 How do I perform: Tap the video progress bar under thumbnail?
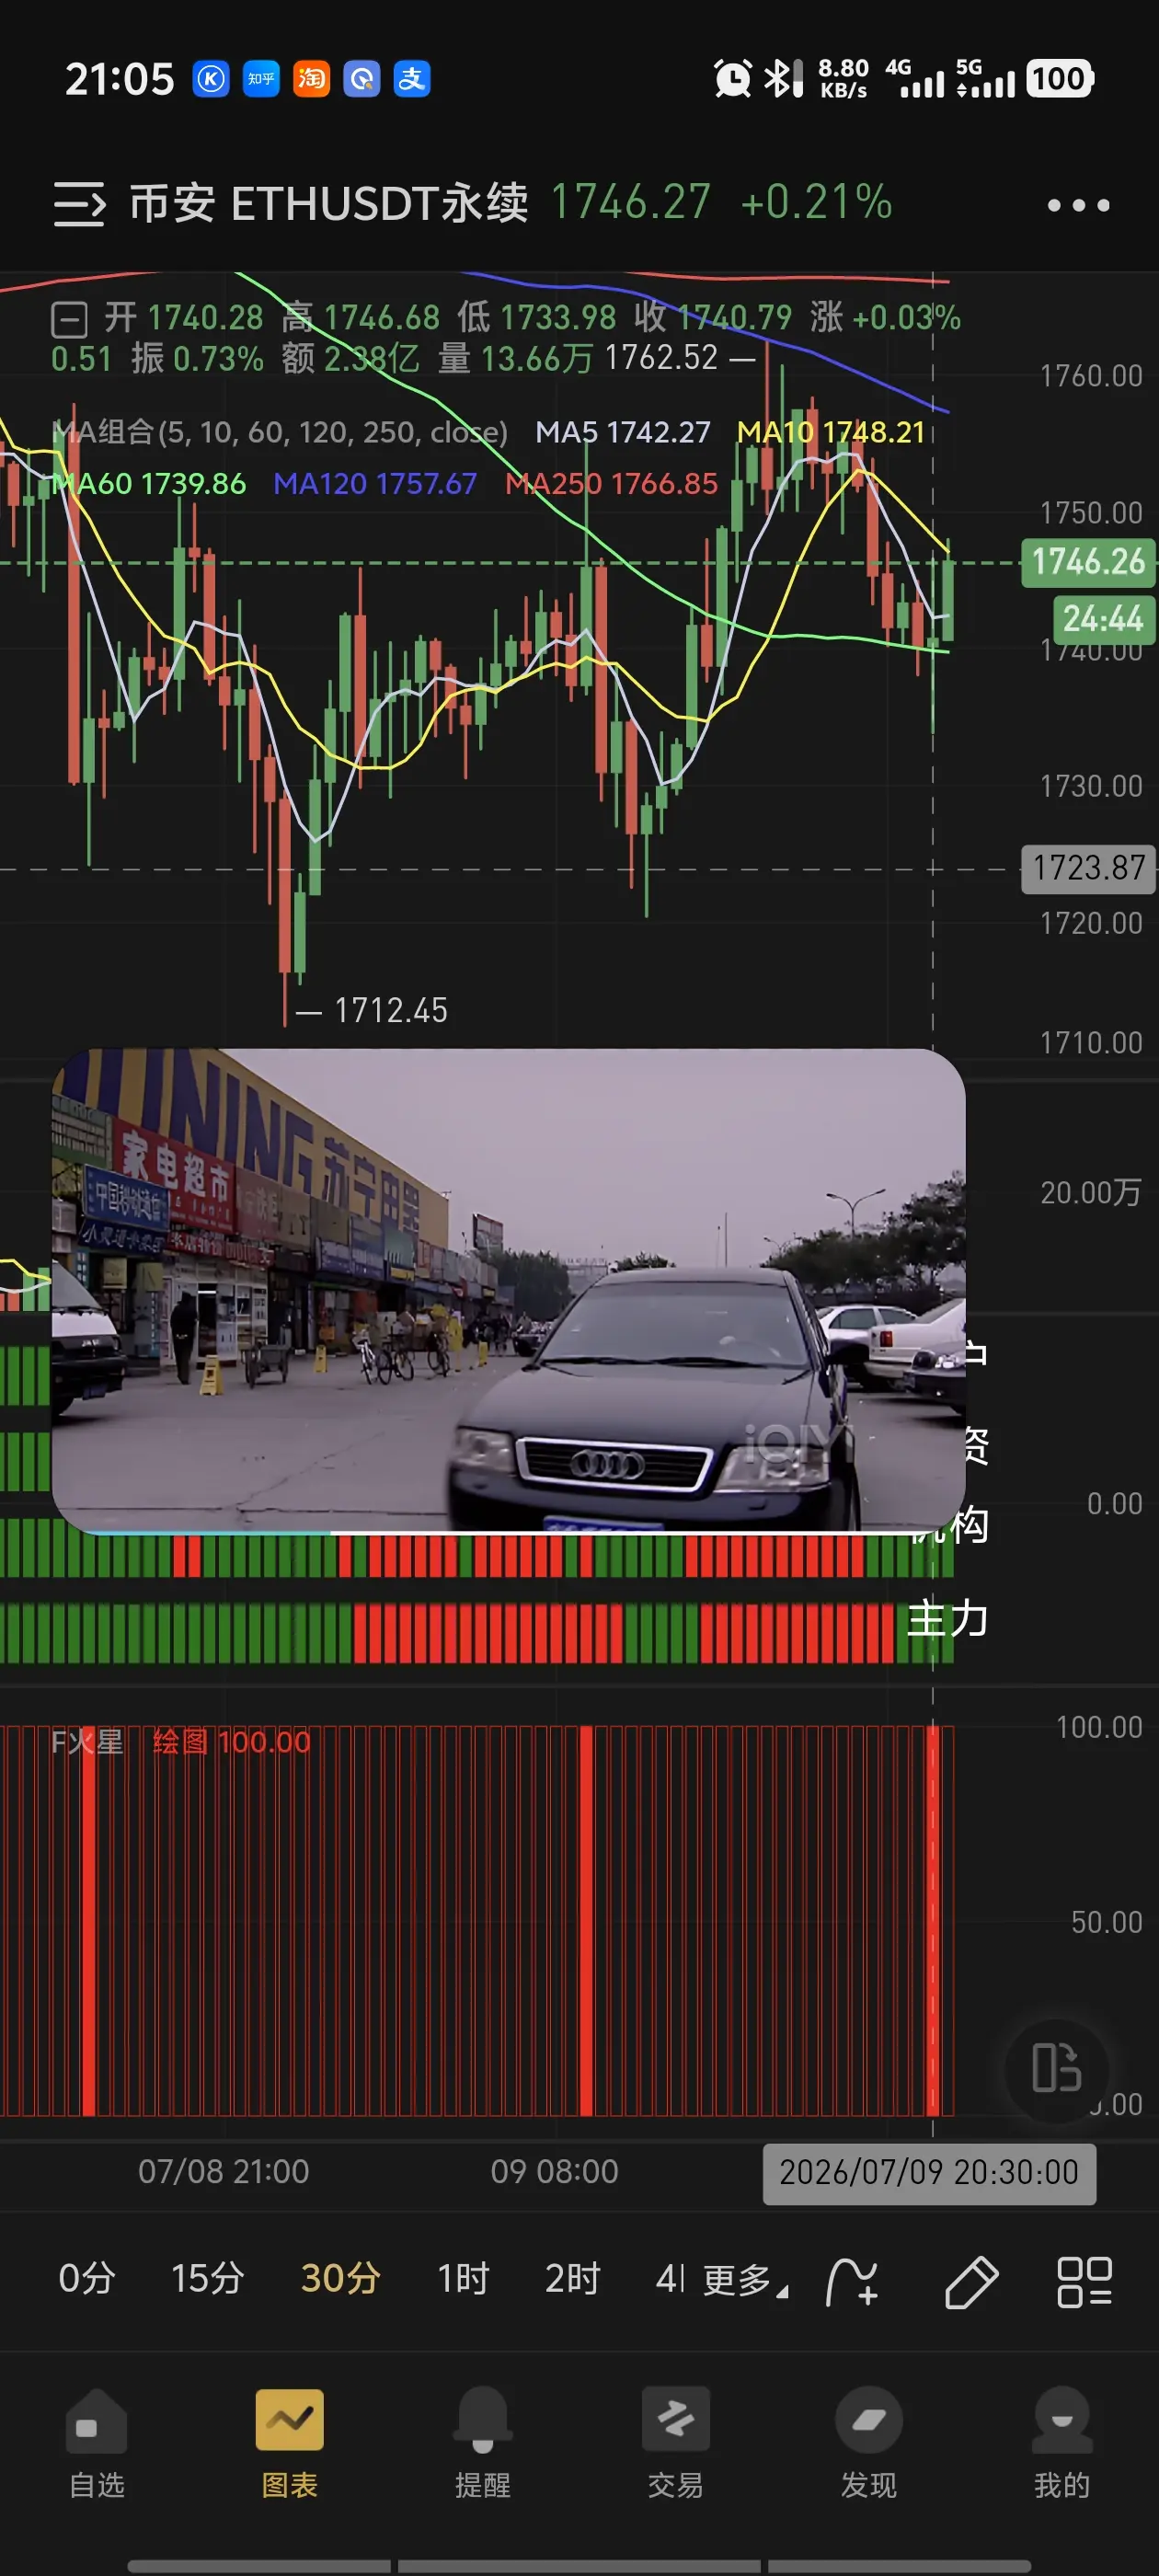click(508, 1532)
